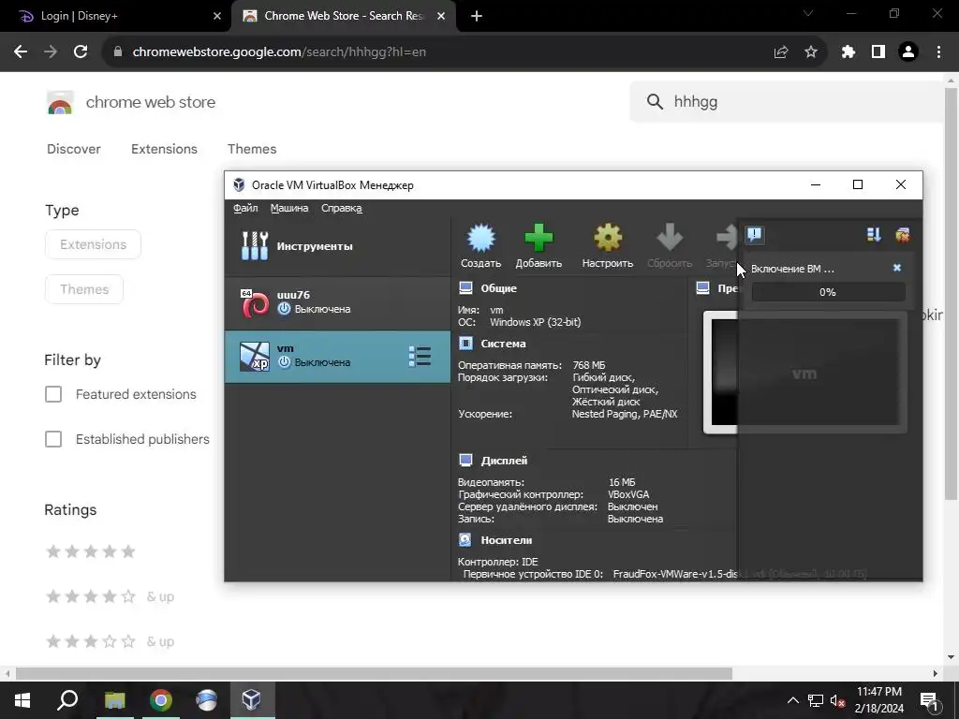Screen dimensions: 959x719
Task: Click the 0% power-on progress bar
Action: click(828, 292)
